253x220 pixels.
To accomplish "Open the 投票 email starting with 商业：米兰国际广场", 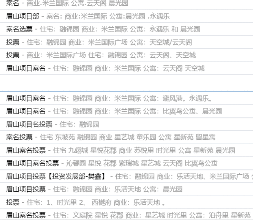I will [x=127, y=55].
